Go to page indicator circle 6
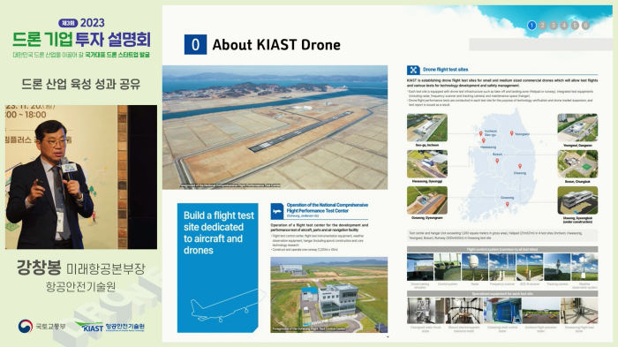Screen dimensions: 618x347 [585, 26]
